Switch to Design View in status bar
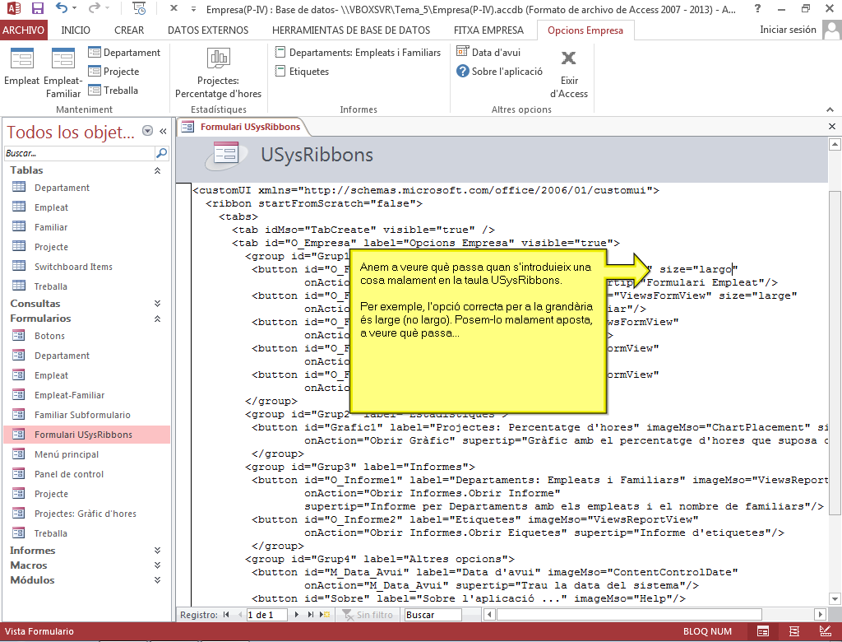Viewport: 842px width, 642px height. point(826,631)
